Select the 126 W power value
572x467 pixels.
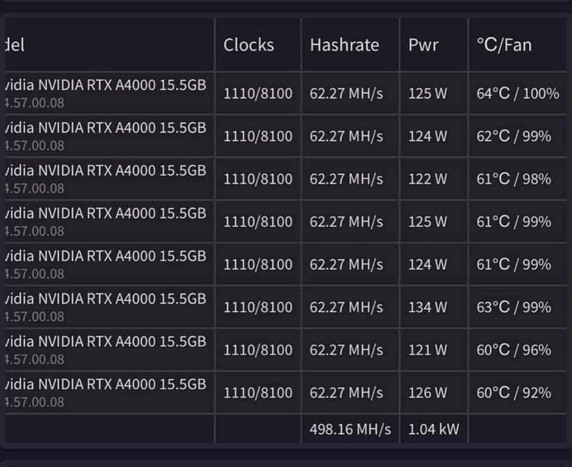pyautogui.click(x=427, y=393)
